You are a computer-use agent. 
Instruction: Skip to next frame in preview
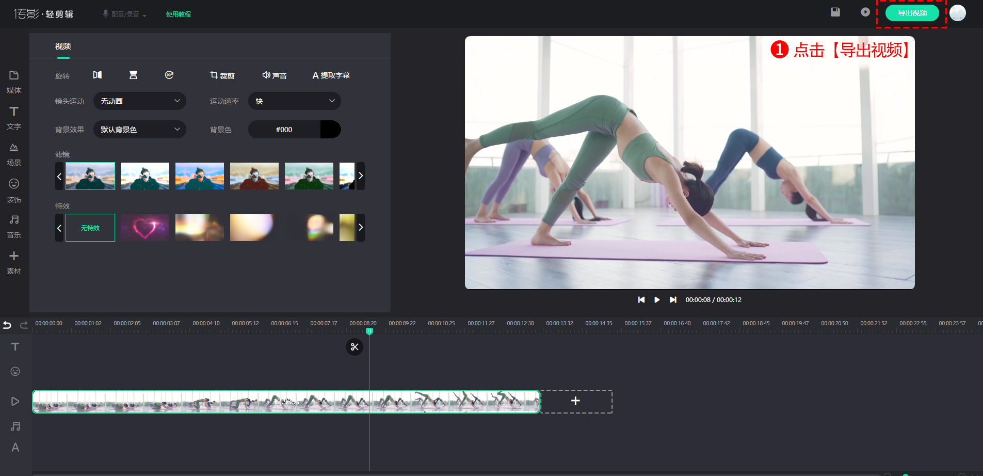pos(673,299)
